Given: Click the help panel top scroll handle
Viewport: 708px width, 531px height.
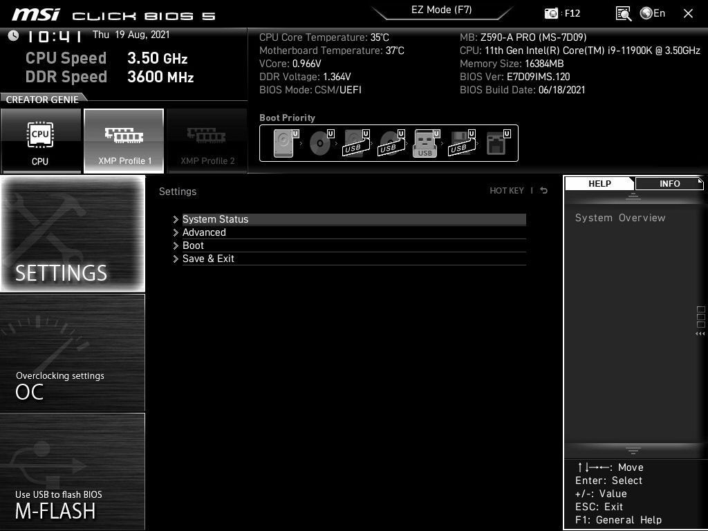Looking at the screenshot, I should (x=633, y=196).
